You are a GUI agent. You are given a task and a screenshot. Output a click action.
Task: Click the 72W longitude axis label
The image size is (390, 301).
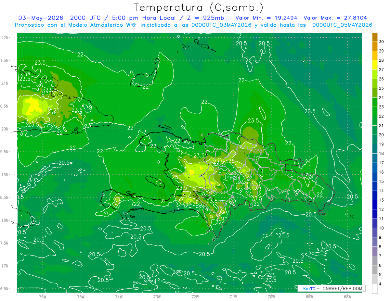195,296
